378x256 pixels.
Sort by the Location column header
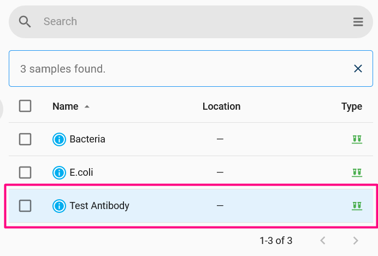[221, 106]
